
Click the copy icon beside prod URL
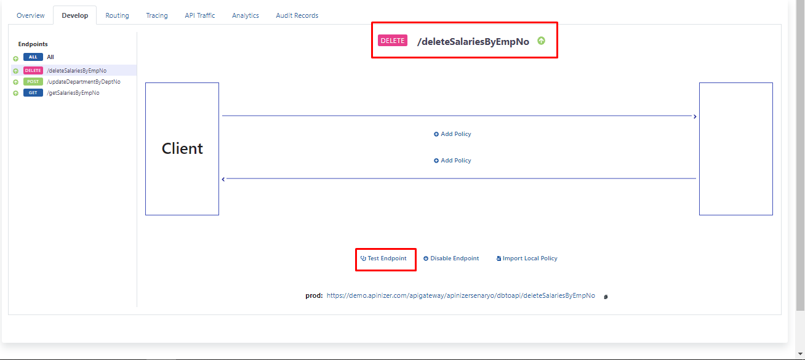(606, 297)
